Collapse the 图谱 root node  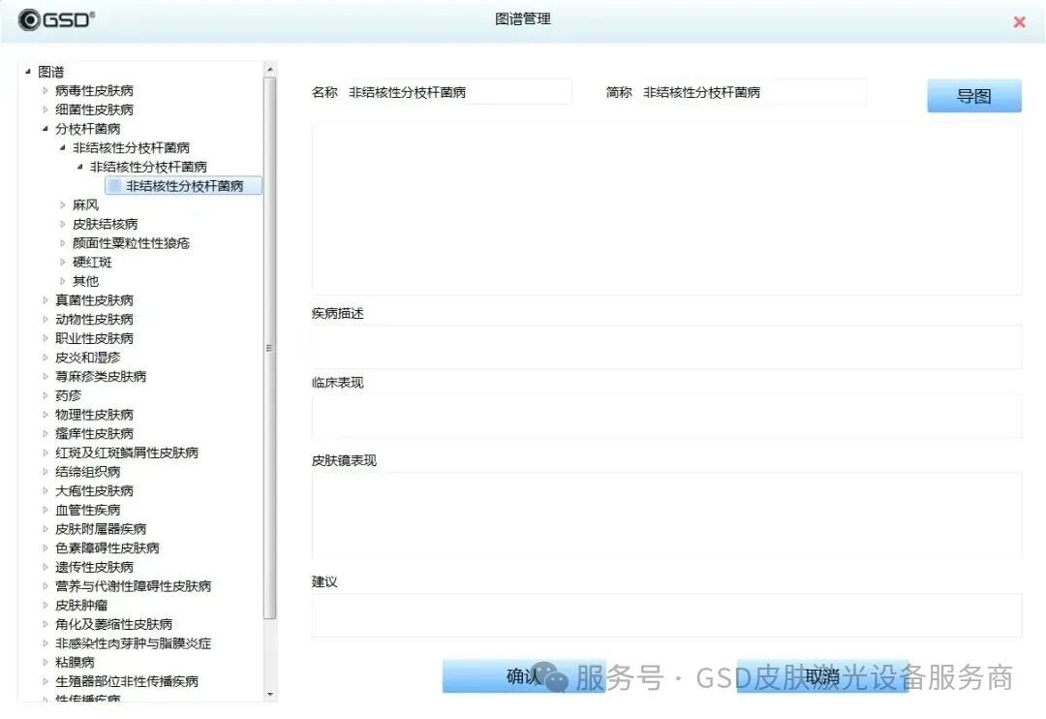[x=28, y=71]
